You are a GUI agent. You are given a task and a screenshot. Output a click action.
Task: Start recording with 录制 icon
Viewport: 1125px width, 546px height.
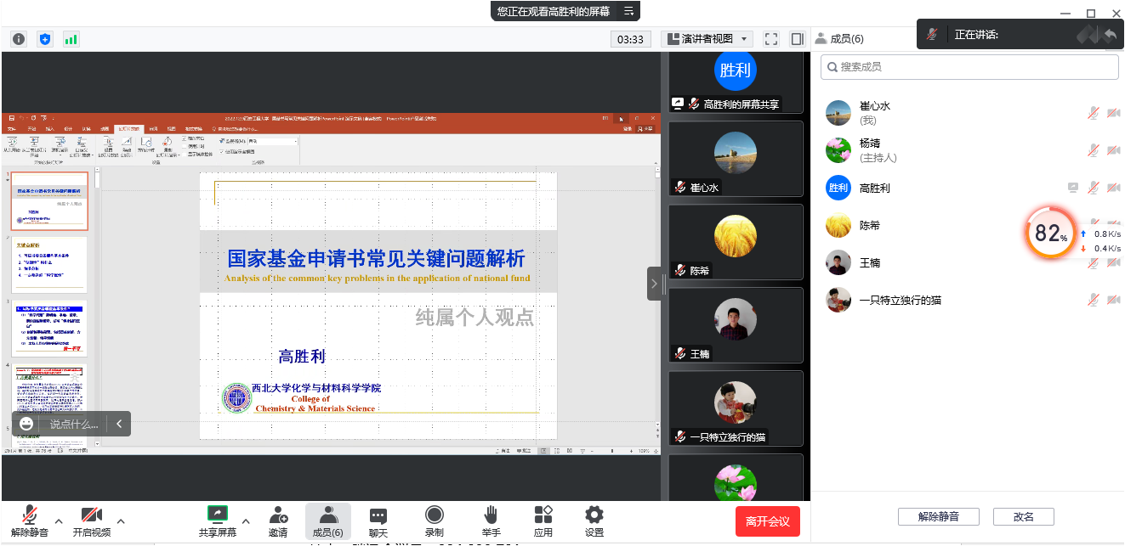pos(434,521)
